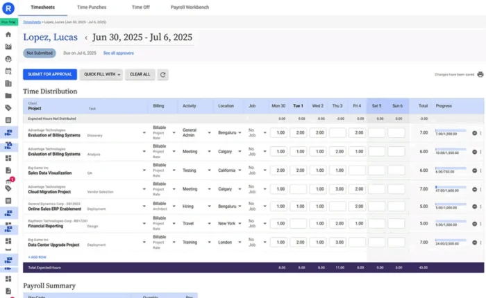Click the Clear All button
The image size is (486, 298).
[x=140, y=75]
